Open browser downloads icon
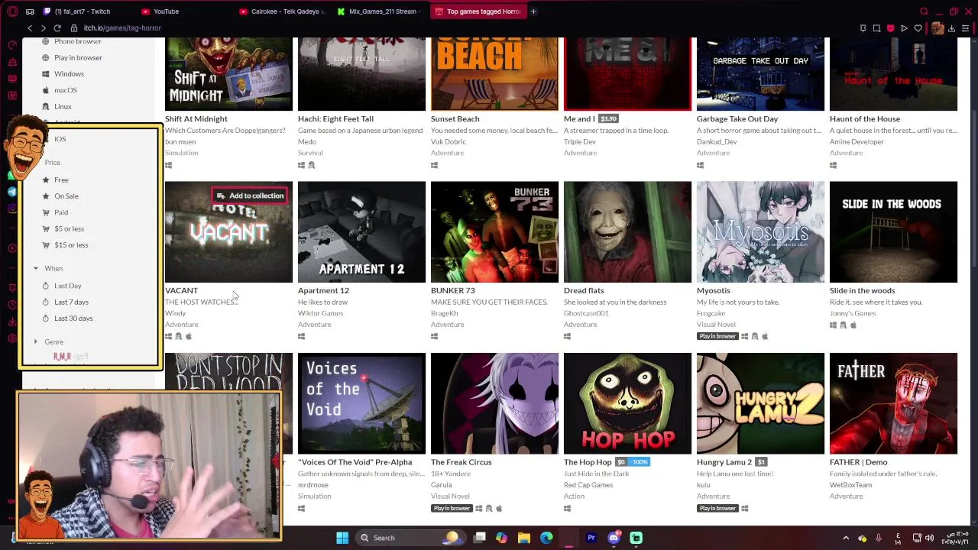978x550 pixels. [x=951, y=28]
